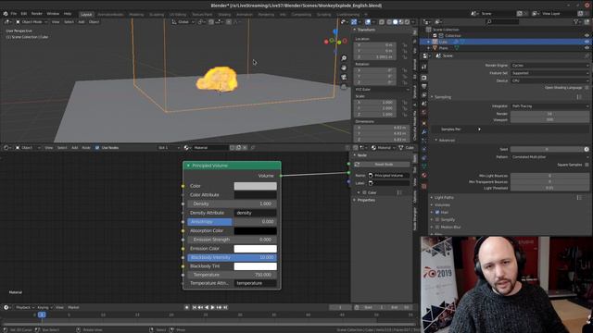Select the Layout workspace tab
Viewport: 593px width, 333px height.
pos(86,15)
